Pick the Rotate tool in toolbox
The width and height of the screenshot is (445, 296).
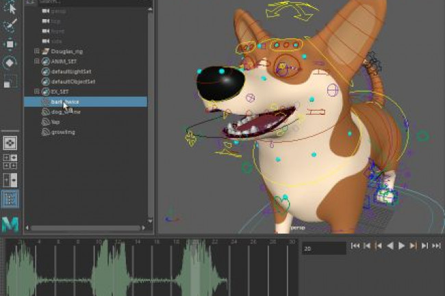tap(10, 63)
